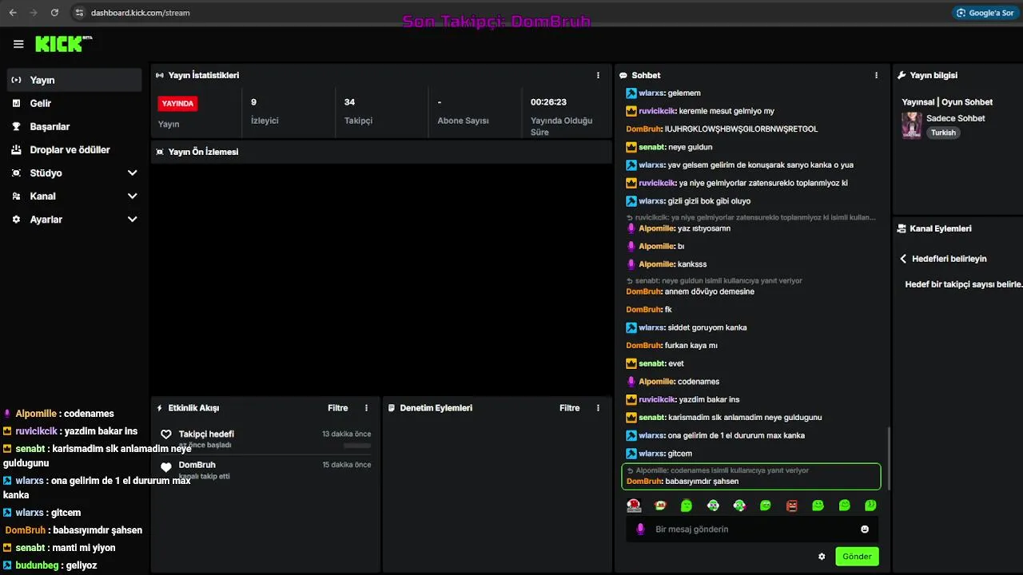Click 'Hedef bir takipçi sayısı belirle' text
Image resolution: width=1023 pixels, height=575 pixels.
click(x=963, y=284)
